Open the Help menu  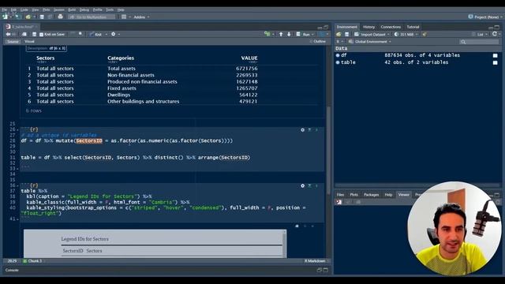pos(121,9)
